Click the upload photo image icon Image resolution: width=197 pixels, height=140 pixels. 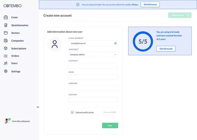click(x=72, y=112)
